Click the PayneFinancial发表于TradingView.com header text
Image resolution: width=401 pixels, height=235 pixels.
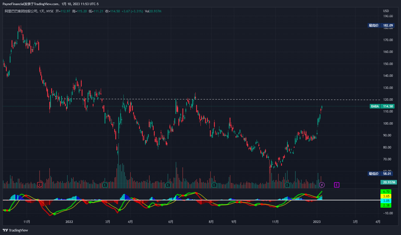pyautogui.click(x=31, y=4)
